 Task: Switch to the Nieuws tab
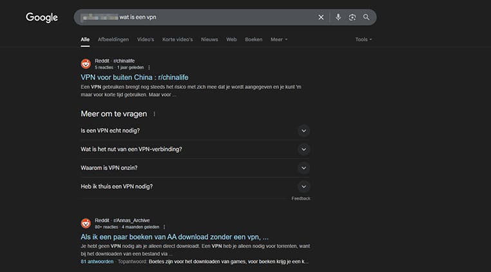209,39
